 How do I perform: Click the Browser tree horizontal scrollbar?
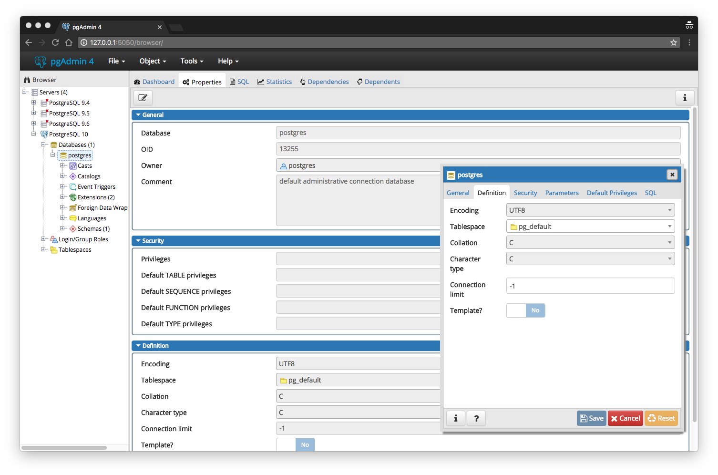pyautogui.click(x=64, y=448)
